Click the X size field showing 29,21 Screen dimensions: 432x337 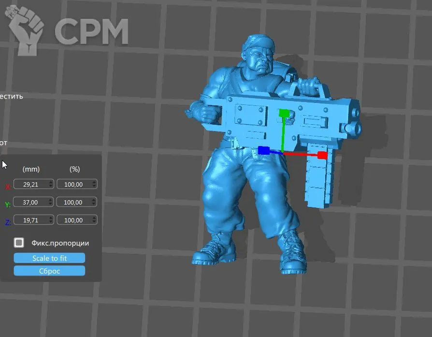pyautogui.click(x=31, y=184)
